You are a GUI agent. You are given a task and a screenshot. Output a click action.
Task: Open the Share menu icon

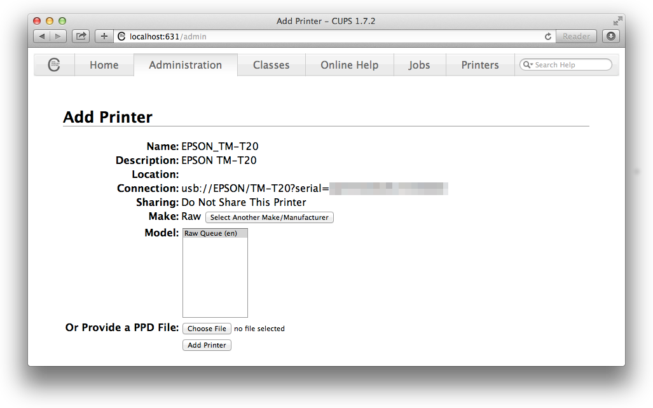[x=81, y=36]
